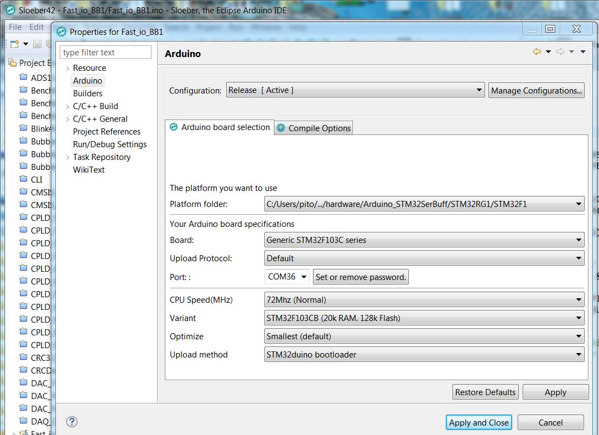Image resolution: width=599 pixels, height=435 pixels.
Task: Open the File menu
Action: click(15, 27)
